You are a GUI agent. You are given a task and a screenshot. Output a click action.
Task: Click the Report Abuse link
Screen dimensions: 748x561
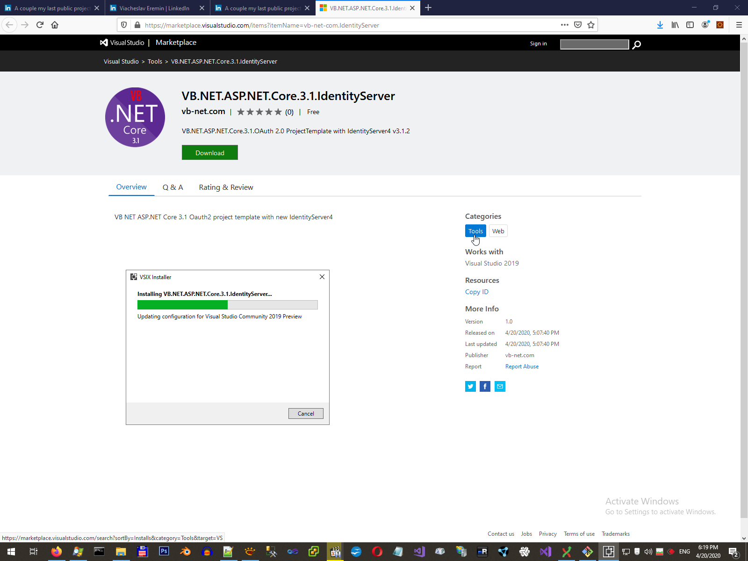tap(522, 367)
